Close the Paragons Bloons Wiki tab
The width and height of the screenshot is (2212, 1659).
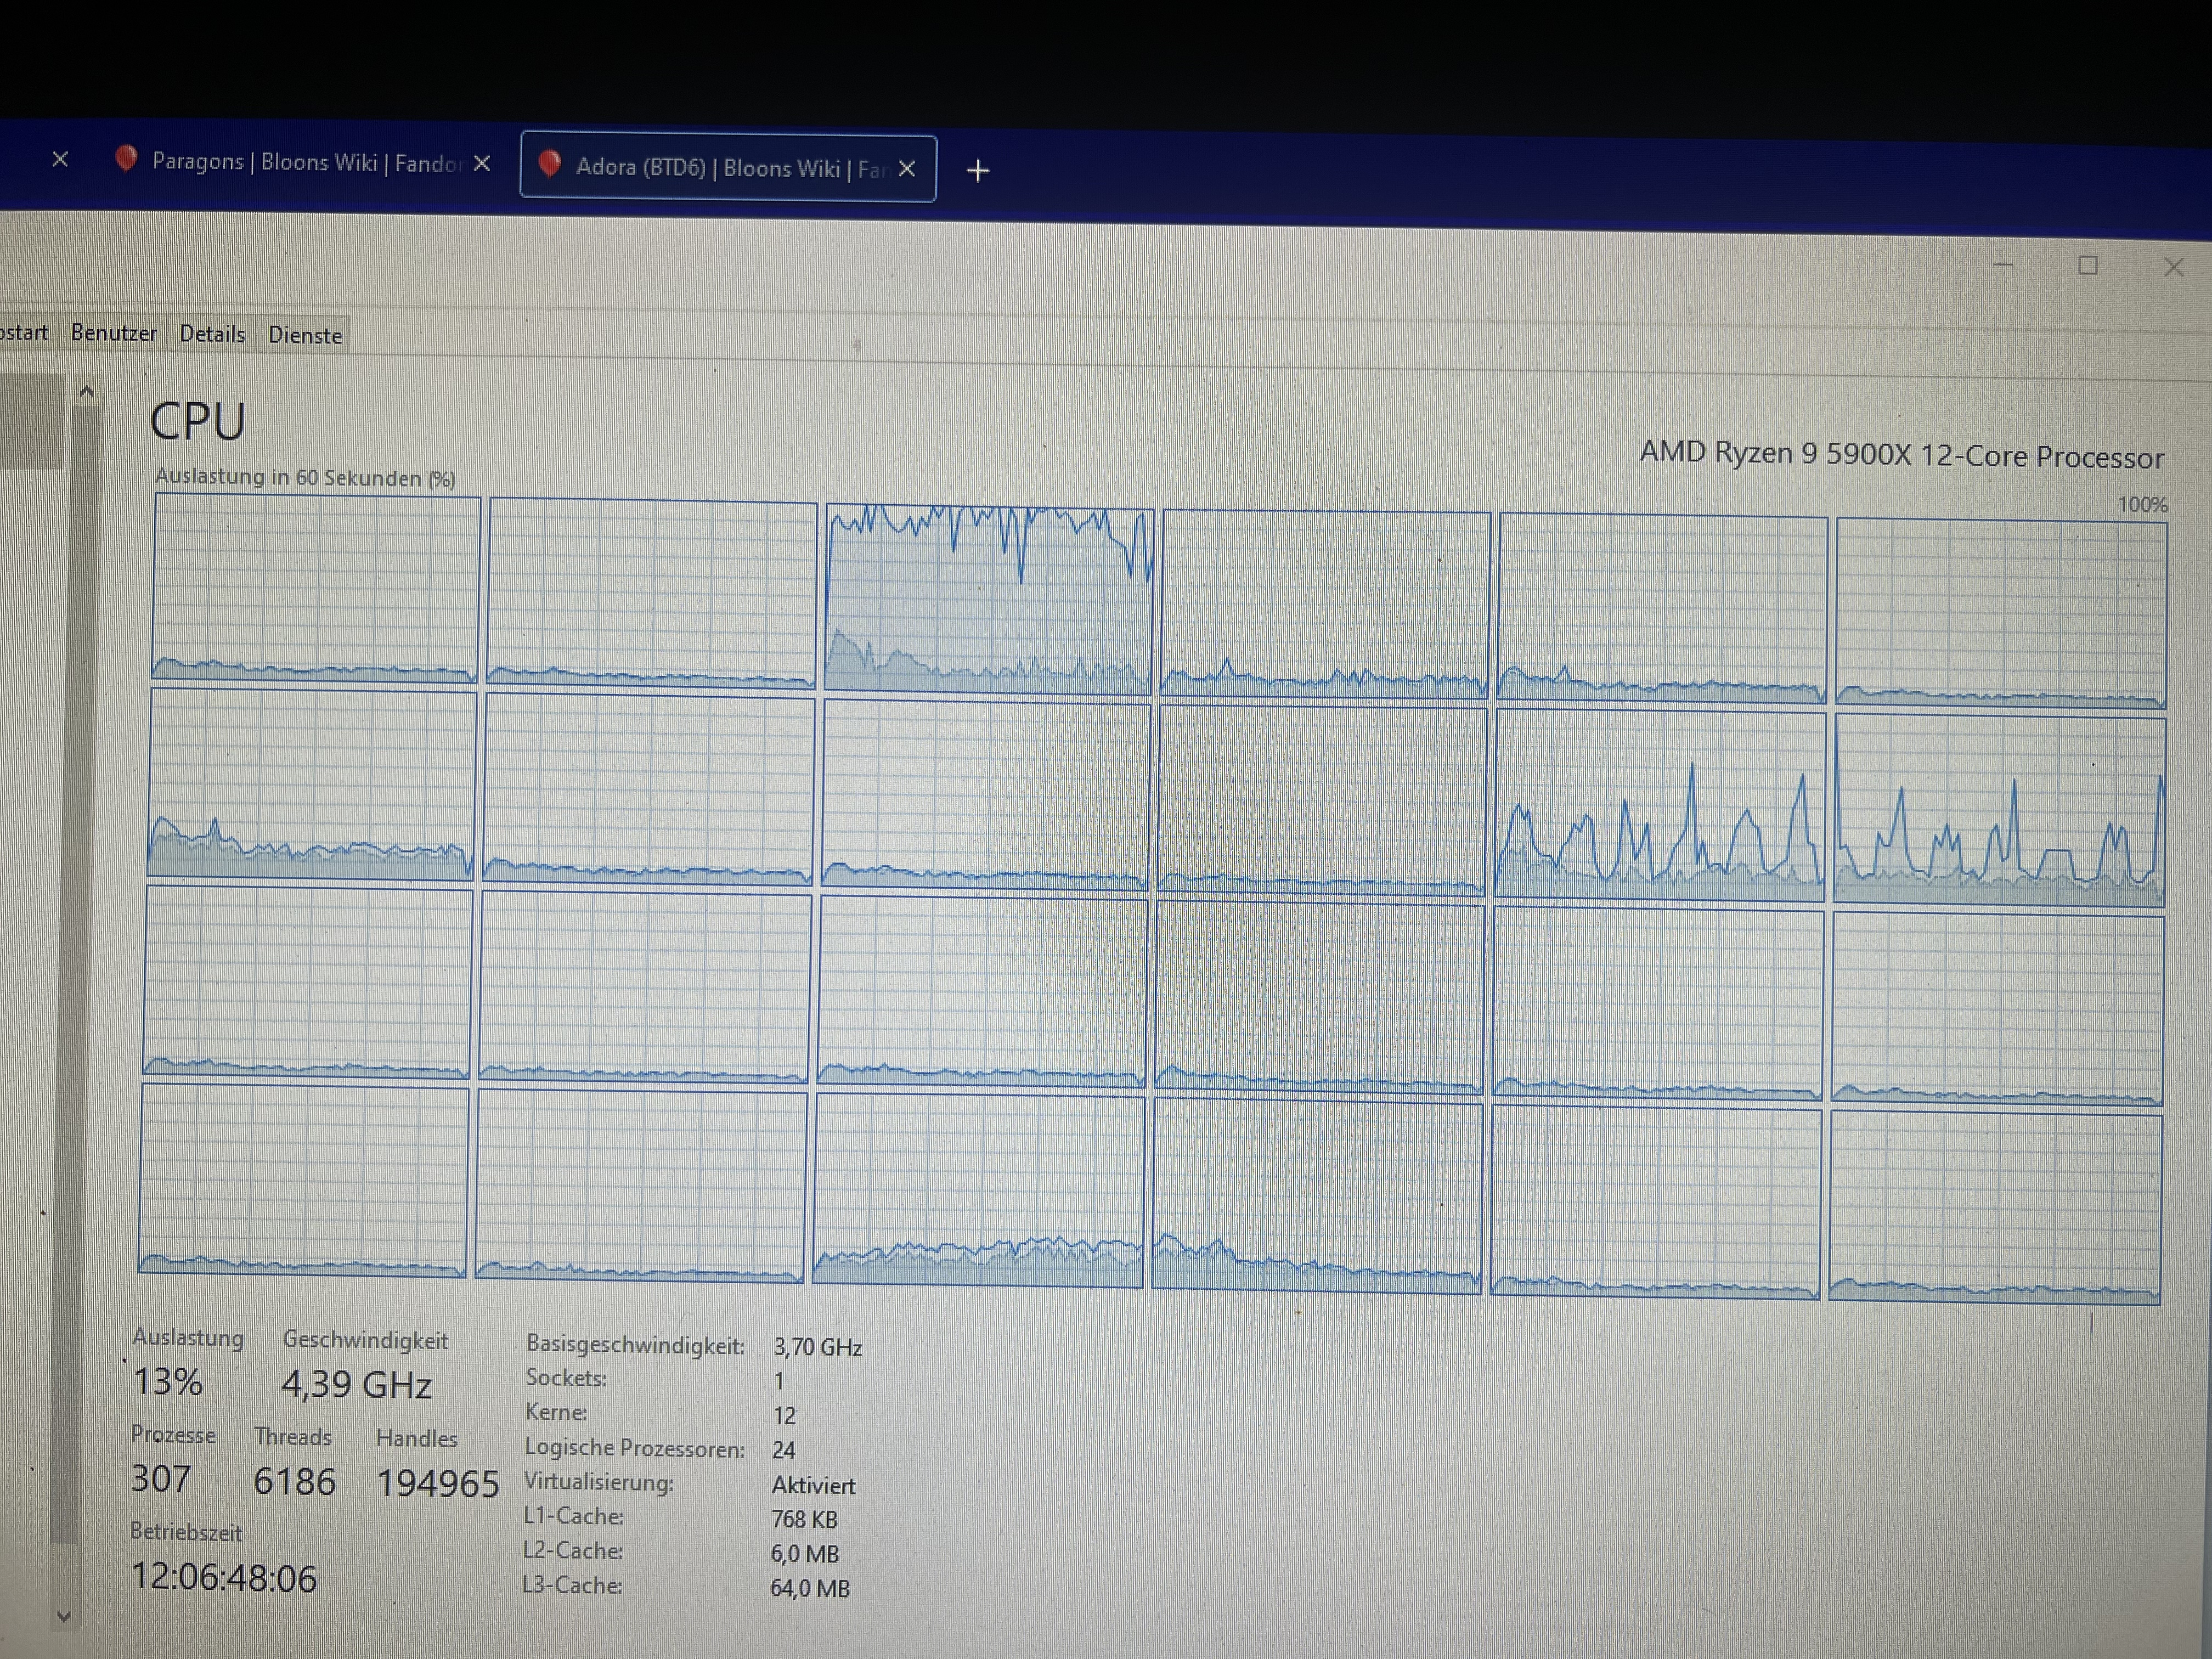tap(482, 163)
